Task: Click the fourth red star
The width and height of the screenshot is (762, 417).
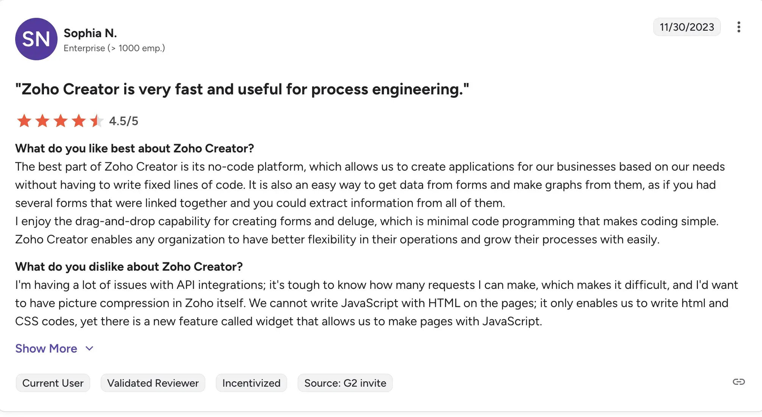Action: coord(78,121)
